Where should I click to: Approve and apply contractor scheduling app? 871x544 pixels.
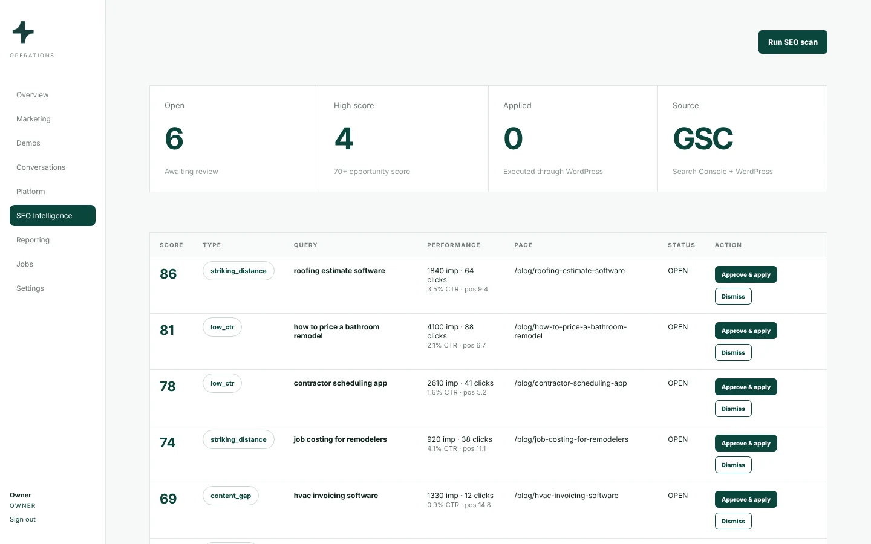[746, 387]
